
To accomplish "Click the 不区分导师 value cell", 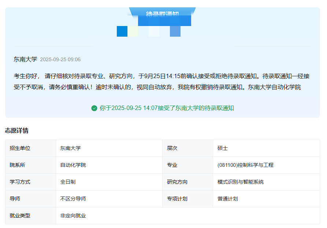I will coord(109,199).
